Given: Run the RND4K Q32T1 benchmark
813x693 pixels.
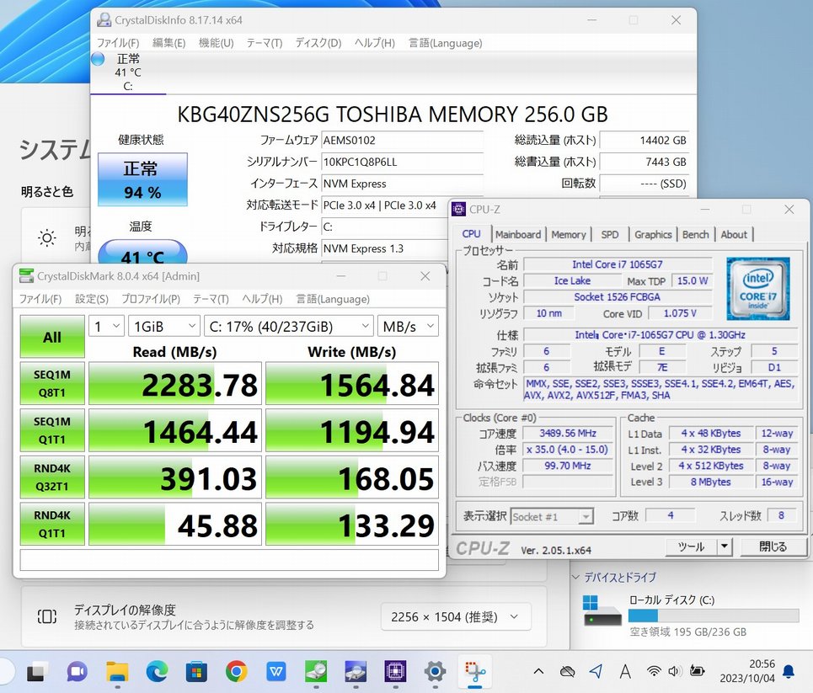Looking at the screenshot, I should (52, 477).
